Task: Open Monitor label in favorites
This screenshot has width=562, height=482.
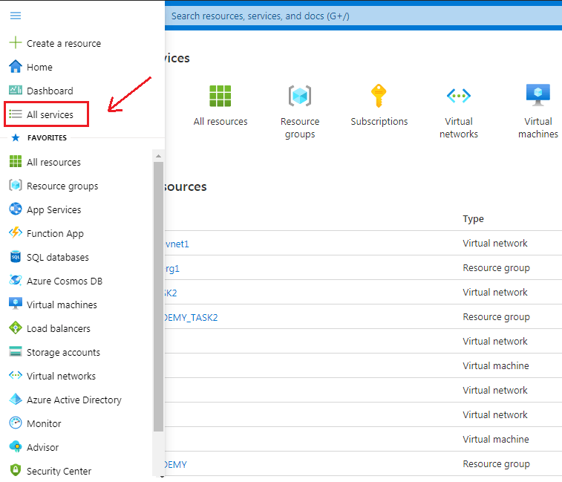Action: 44,423
